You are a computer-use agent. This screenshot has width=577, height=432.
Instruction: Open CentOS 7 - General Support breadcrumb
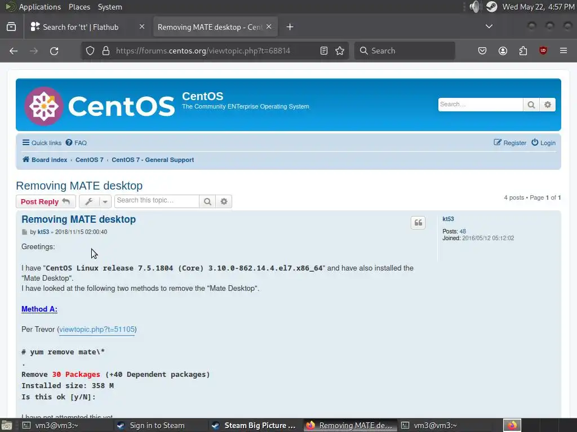point(153,160)
